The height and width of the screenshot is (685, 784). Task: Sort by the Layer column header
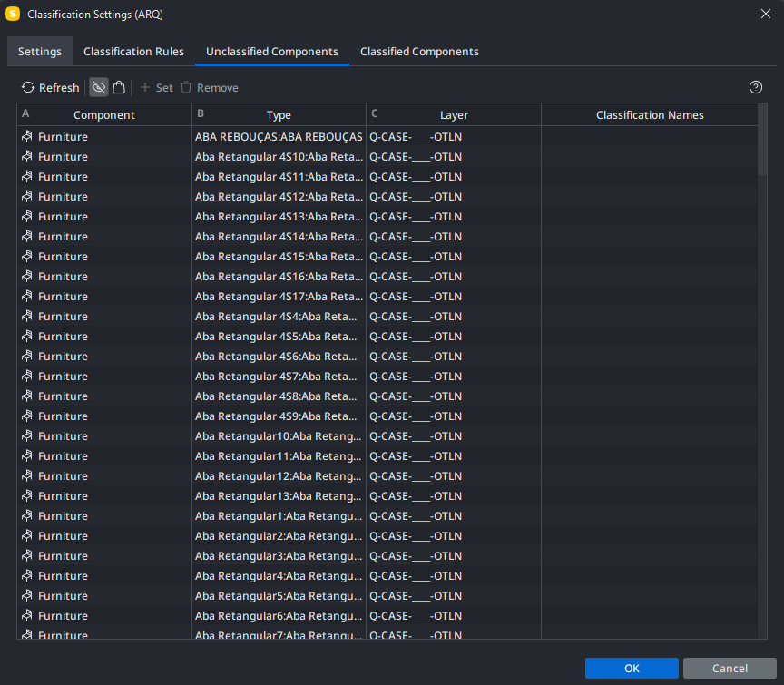click(x=454, y=115)
